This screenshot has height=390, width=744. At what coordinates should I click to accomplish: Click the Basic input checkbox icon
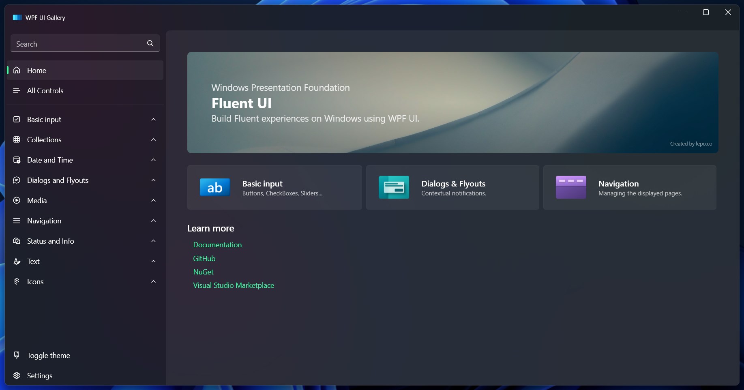[17, 119]
